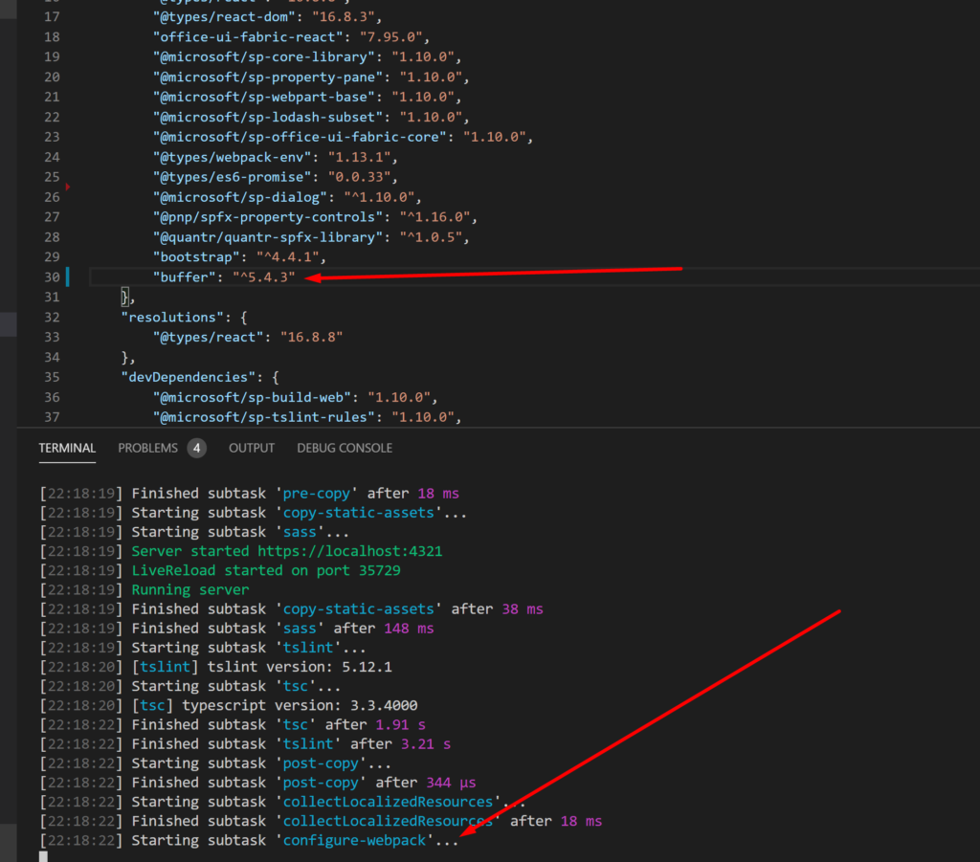Screen dimensions: 980x862
Task: Click 'LiveReload started on port 35729' line
Action: [x=266, y=570]
